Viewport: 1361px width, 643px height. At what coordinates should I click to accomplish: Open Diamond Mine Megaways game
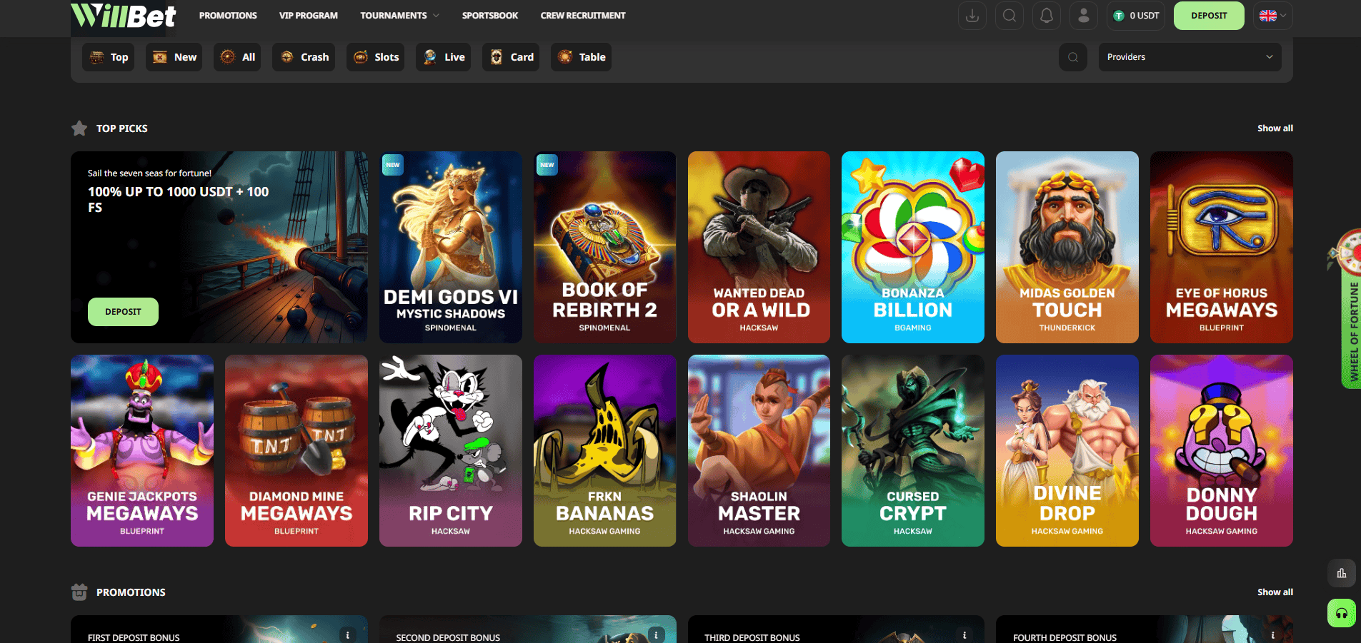pos(296,450)
